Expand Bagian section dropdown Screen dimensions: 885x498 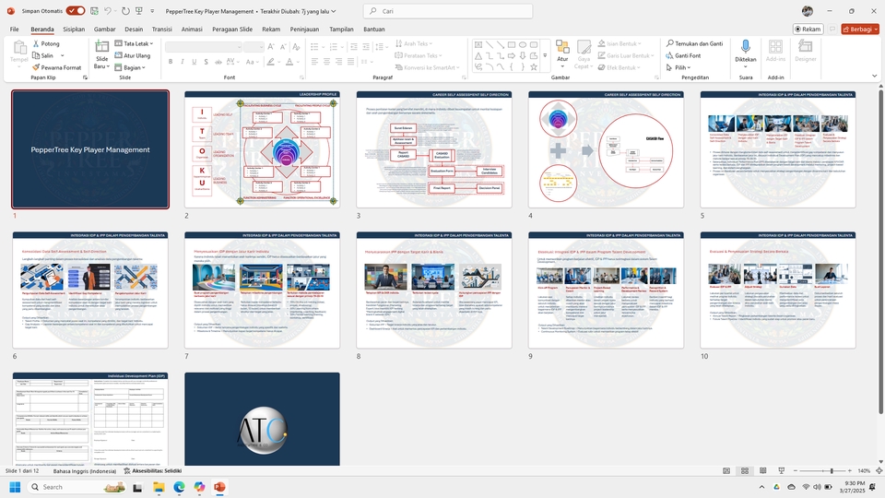coord(130,67)
